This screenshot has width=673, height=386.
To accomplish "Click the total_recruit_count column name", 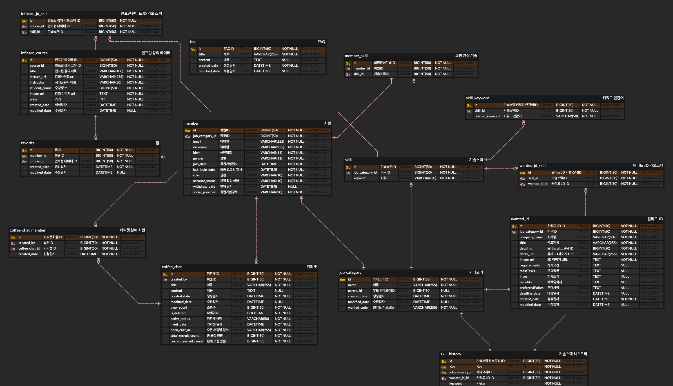I will click(x=184, y=336).
